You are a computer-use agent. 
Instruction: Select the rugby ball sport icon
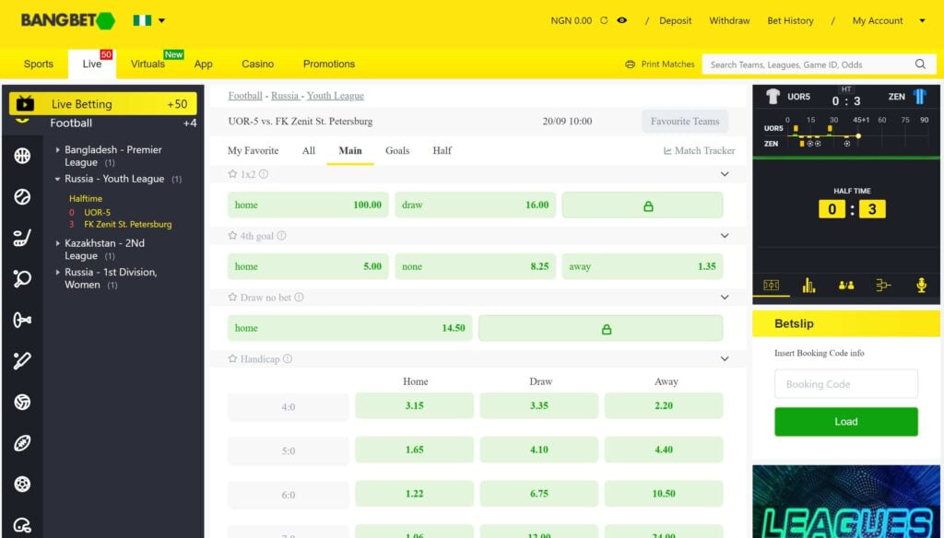click(x=22, y=443)
